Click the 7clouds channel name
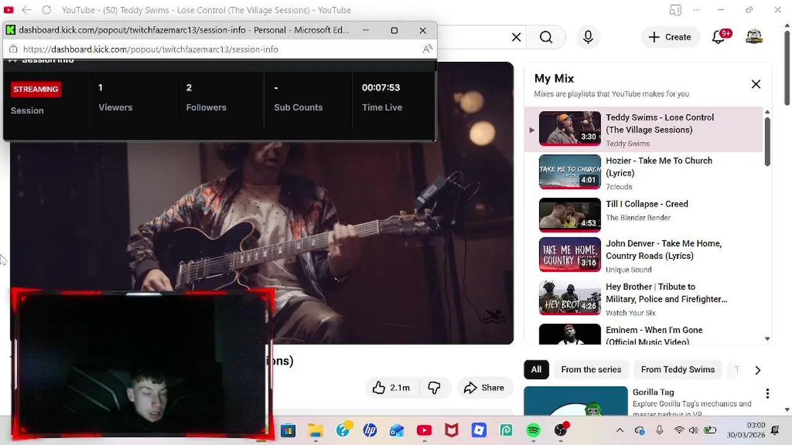The image size is (792, 445). click(x=619, y=187)
